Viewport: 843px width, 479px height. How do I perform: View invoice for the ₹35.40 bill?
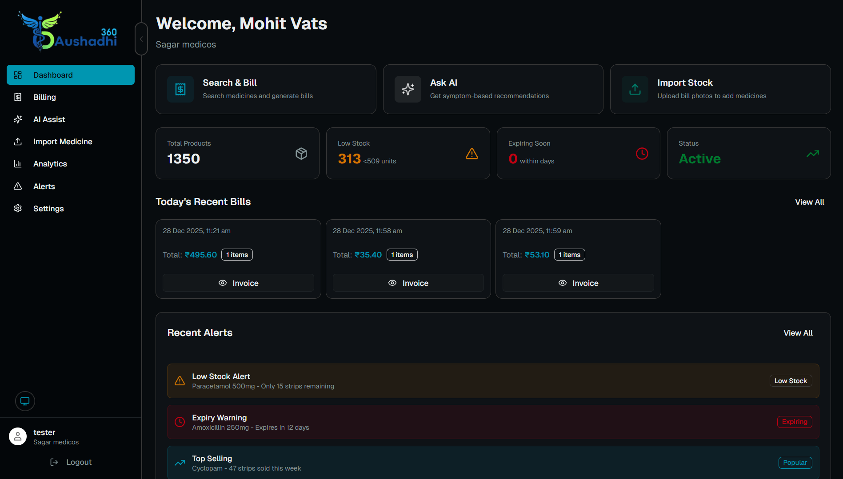click(408, 283)
